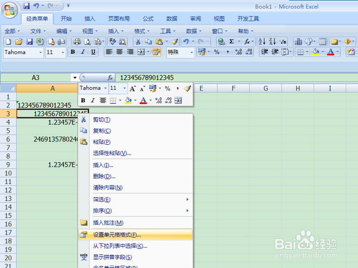This screenshot has width=358, height=268.
Task: Switch to the 公式 ribbon tab
Action: pyautogui.click(x=148, y=18)
